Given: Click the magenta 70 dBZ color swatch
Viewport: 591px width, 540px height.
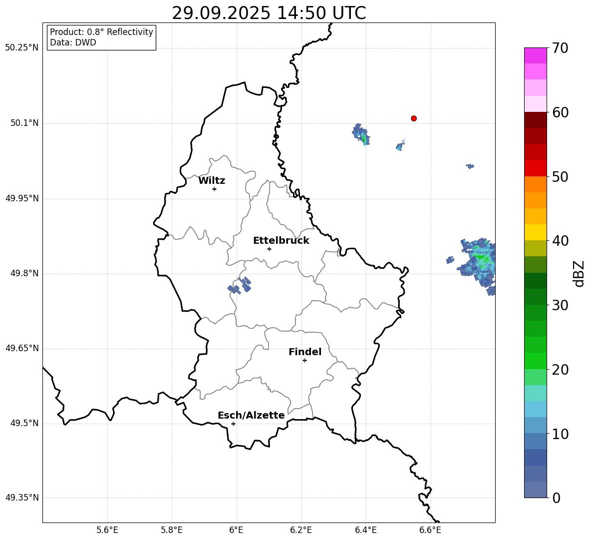Looking at the screenshot, I should pyautogui.click(x=535, y=55).
